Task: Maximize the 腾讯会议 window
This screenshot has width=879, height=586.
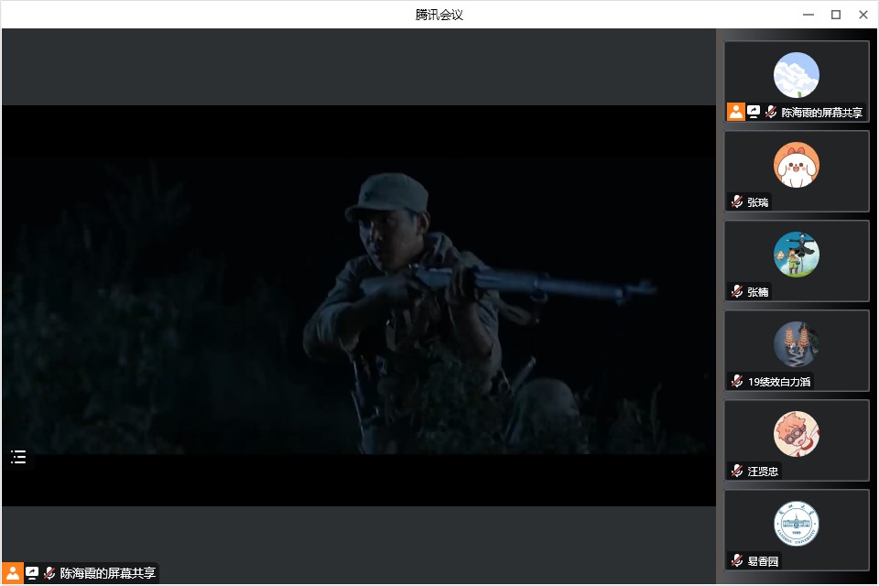Action: point(835,15)
